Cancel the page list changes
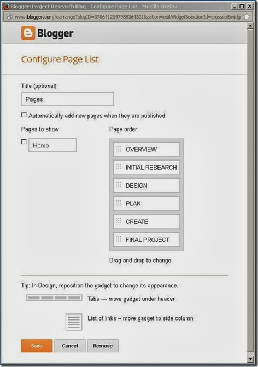This screenshot has width=258, height=367. (x=70, y=346)
